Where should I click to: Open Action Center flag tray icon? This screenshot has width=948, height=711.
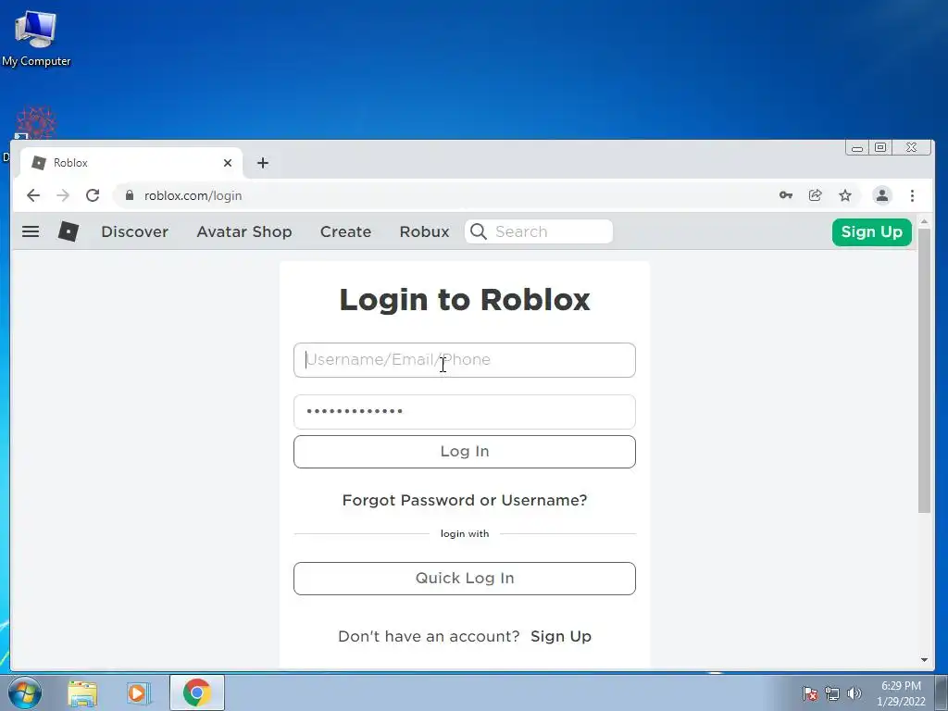click(x=809, y=693)
